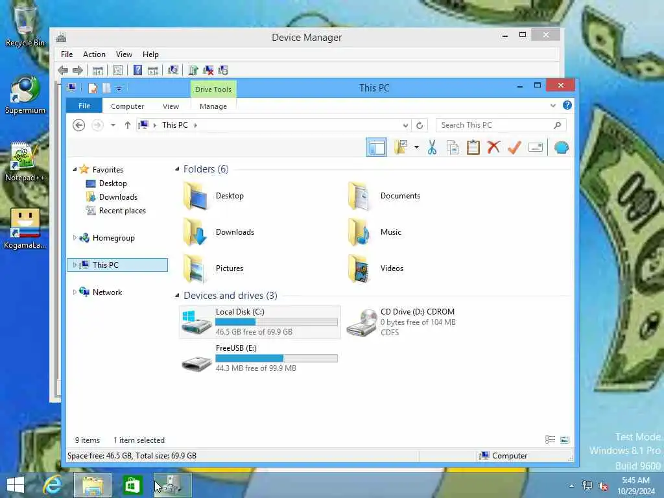Click the blue shell icon in toolbar

coord(561,147)
